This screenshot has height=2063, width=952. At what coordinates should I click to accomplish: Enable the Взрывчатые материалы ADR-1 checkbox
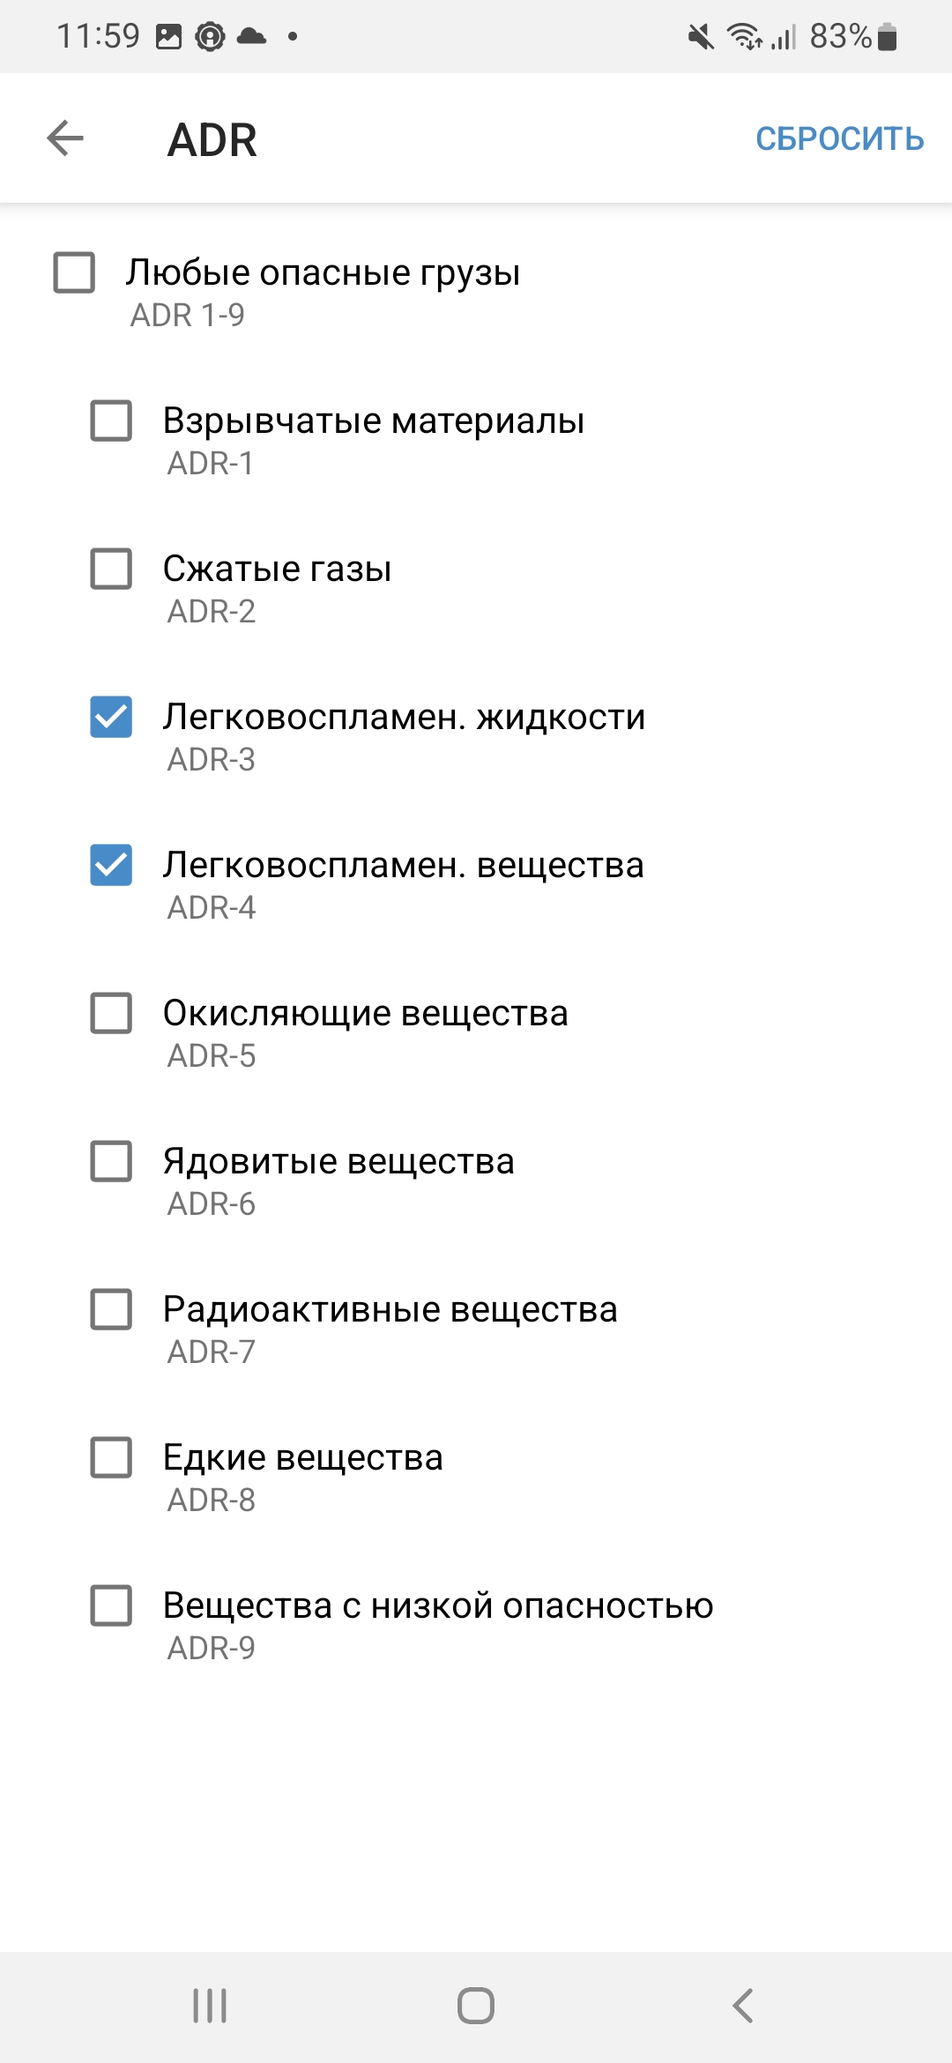click(112, 421)
